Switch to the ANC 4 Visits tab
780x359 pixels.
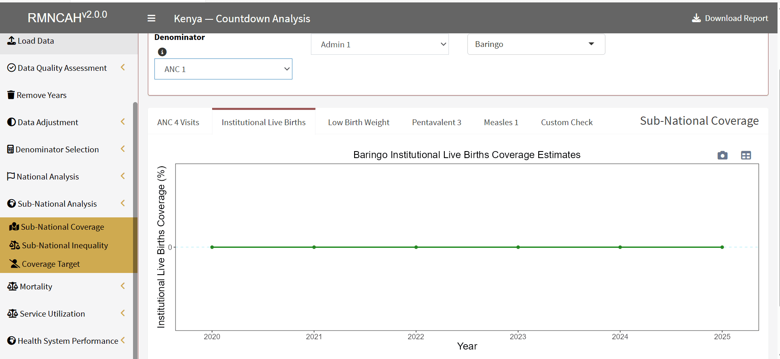tap(178, 122)
